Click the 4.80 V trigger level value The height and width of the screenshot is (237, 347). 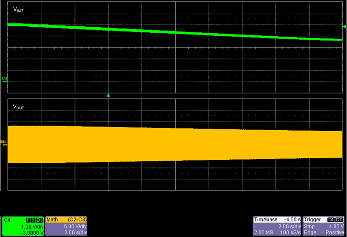pyautogui.click(x=336, y=226)
